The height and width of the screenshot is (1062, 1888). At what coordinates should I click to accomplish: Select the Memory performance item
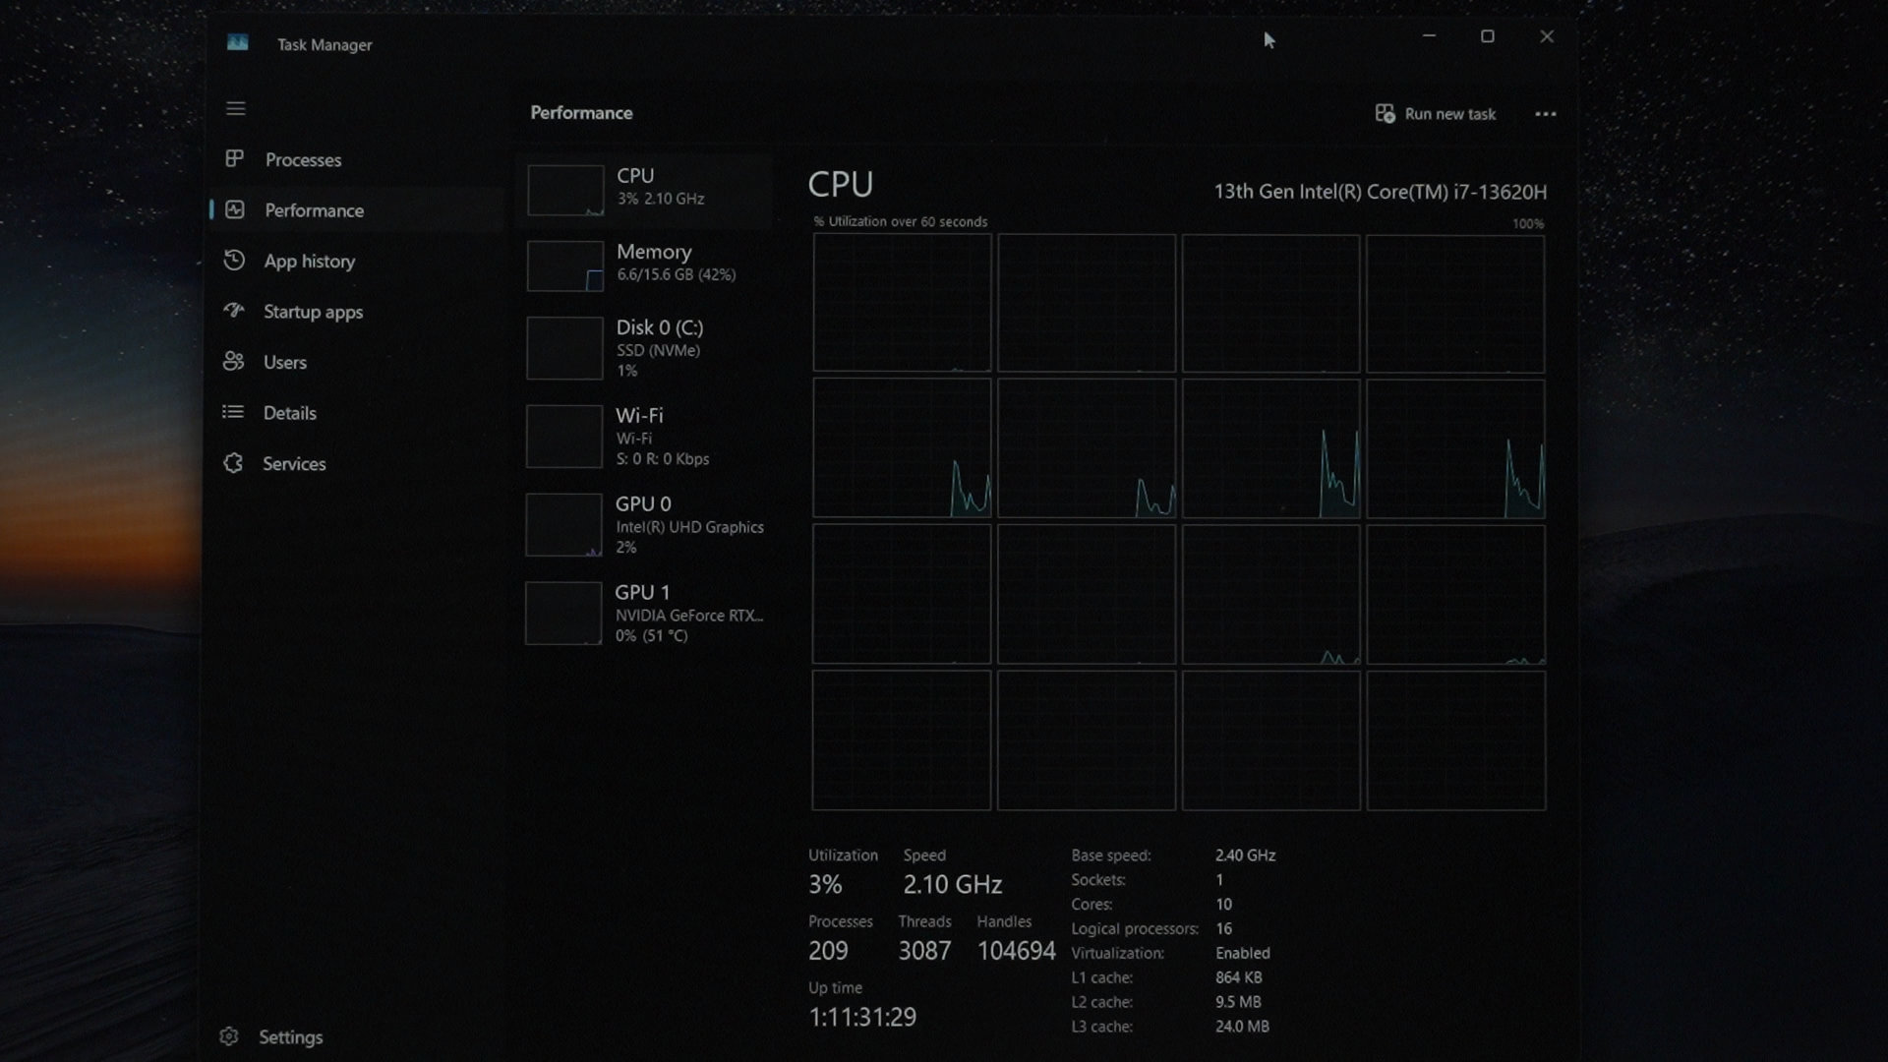pyautogui.click(x=646, y=264)
